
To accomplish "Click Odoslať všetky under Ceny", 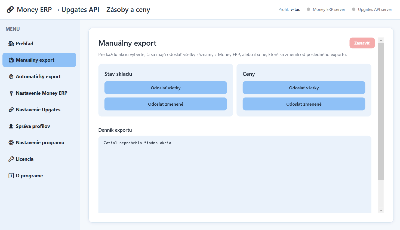I will click(304, 88).
